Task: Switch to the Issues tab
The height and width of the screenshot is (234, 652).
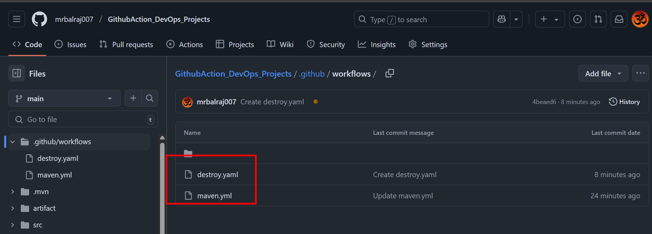Action: click(x=70, y=45)
